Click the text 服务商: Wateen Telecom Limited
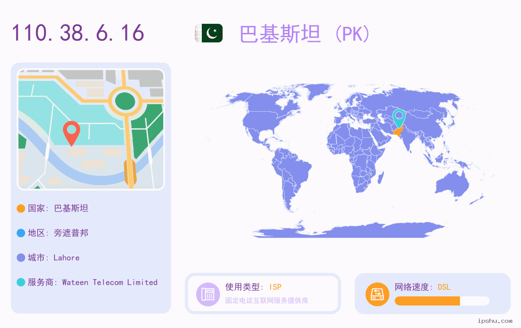 (93, 283)
